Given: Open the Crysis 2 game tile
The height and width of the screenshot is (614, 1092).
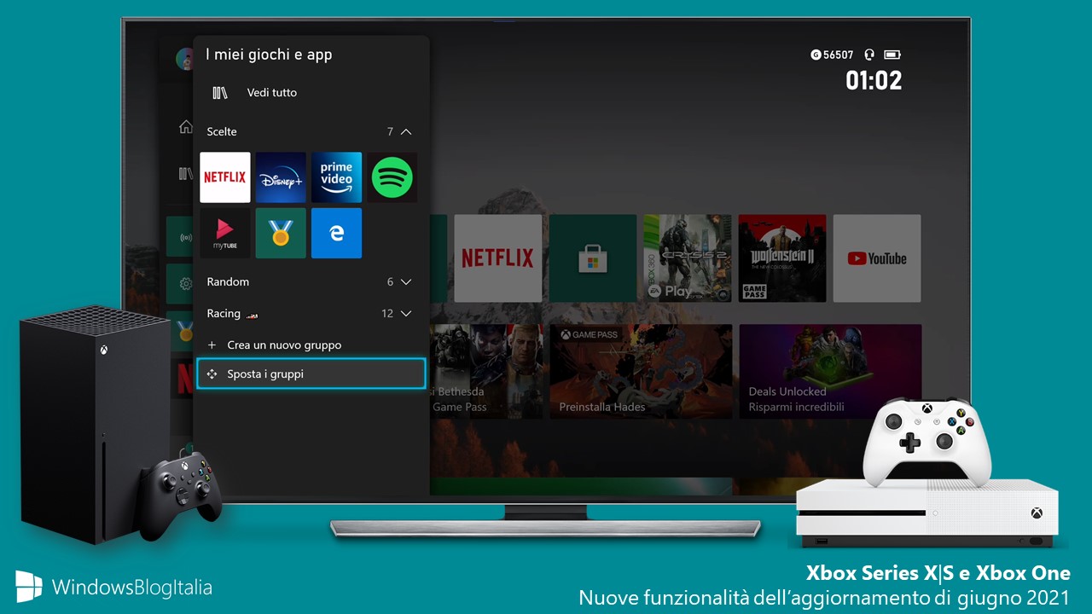Looking at the screenshot, I should click(x=688, y=258).
